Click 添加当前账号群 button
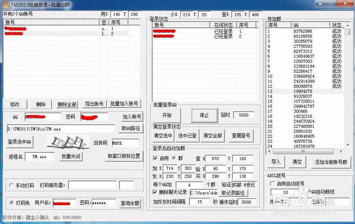The width and height of the screenshot is (355, 224). point(331,162)
